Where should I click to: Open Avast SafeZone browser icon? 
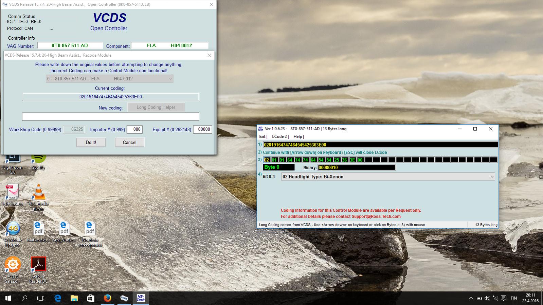pos(13,265)
